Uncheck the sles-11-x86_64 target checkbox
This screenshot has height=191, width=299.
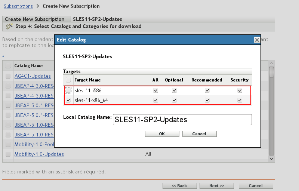coord(68,100)
